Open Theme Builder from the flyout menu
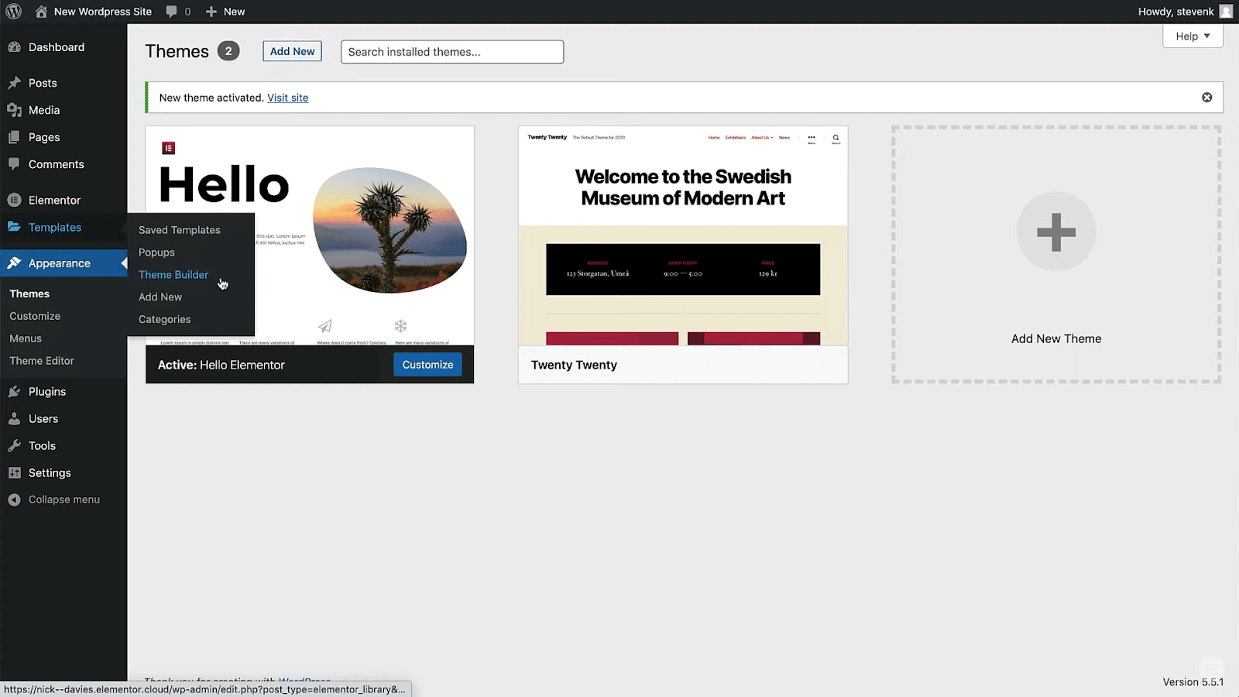This screenshot has height=697, width=1239. [173, 275]
